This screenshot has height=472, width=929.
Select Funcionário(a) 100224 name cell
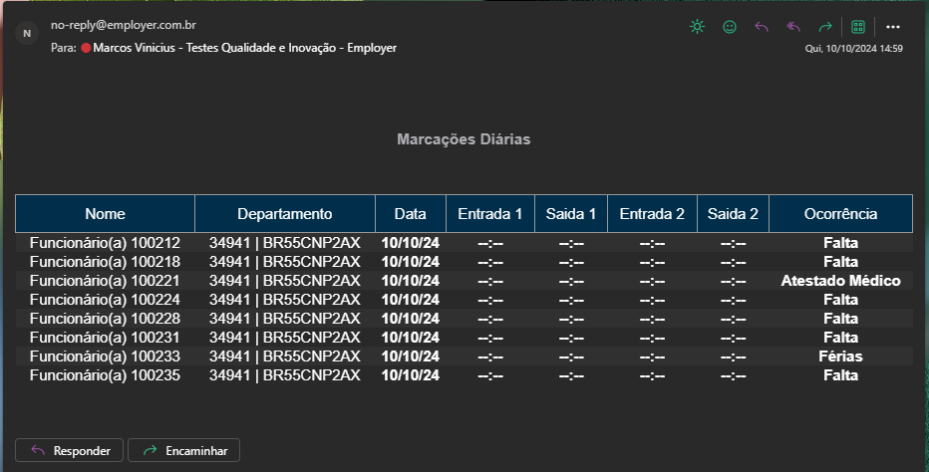(105, 300)
